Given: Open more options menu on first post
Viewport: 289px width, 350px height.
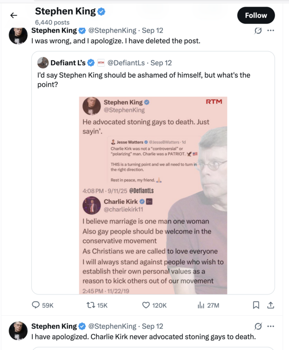Looking at the screenshot, I should (x=271, y=31).
